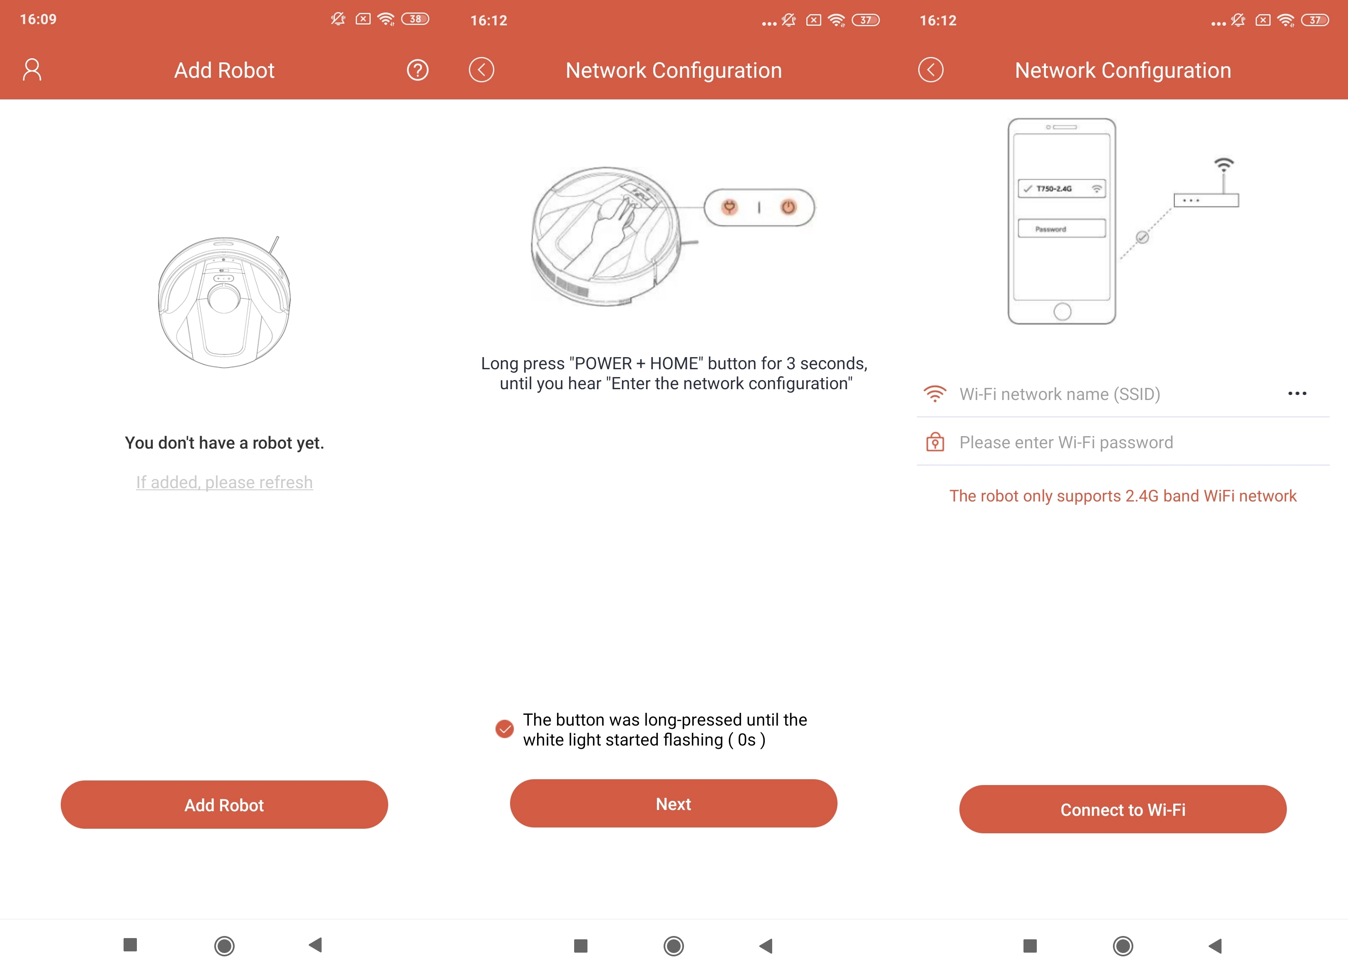
Task: Focus the Wi-Fi password input field
Action: pos(1123,442)
